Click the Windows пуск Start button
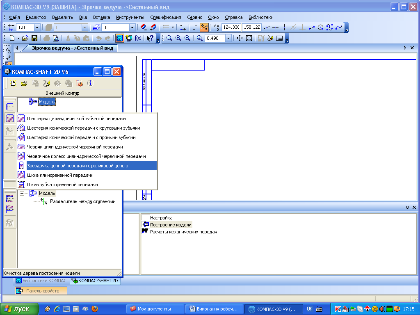 pos(19,309)
